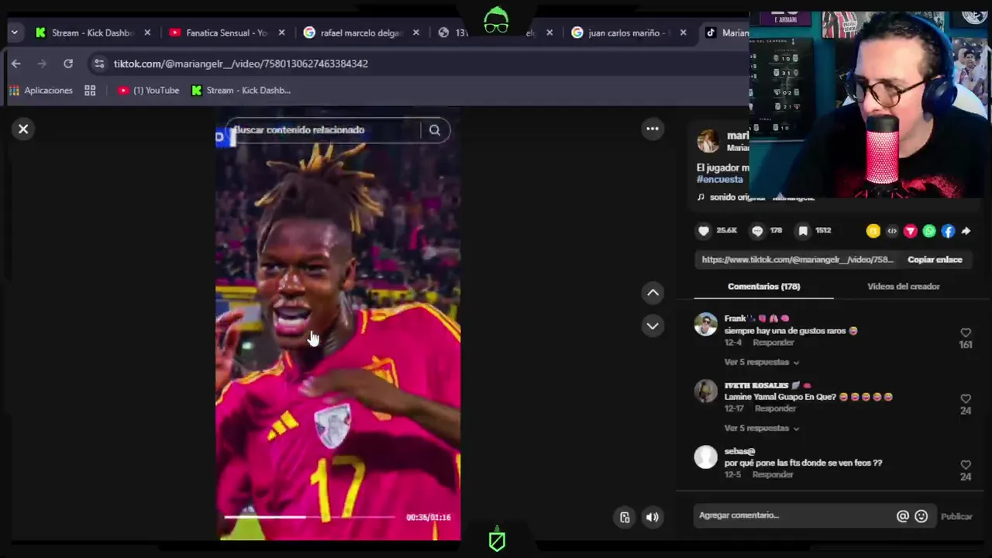Like the TikTok video with the heart icon
Image resolution: width=992 pixels, height=558 pixels.
coord(704,231)
